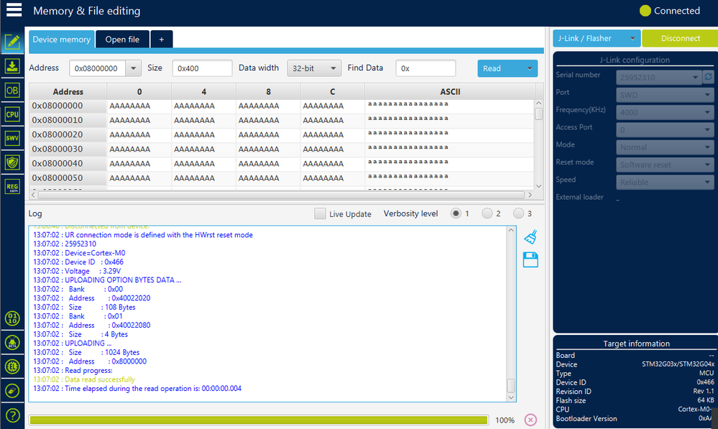The height and width of the screenshot is (429, 718).
Task: Open the Access Port dropdown
Action: tap(665, 129)
